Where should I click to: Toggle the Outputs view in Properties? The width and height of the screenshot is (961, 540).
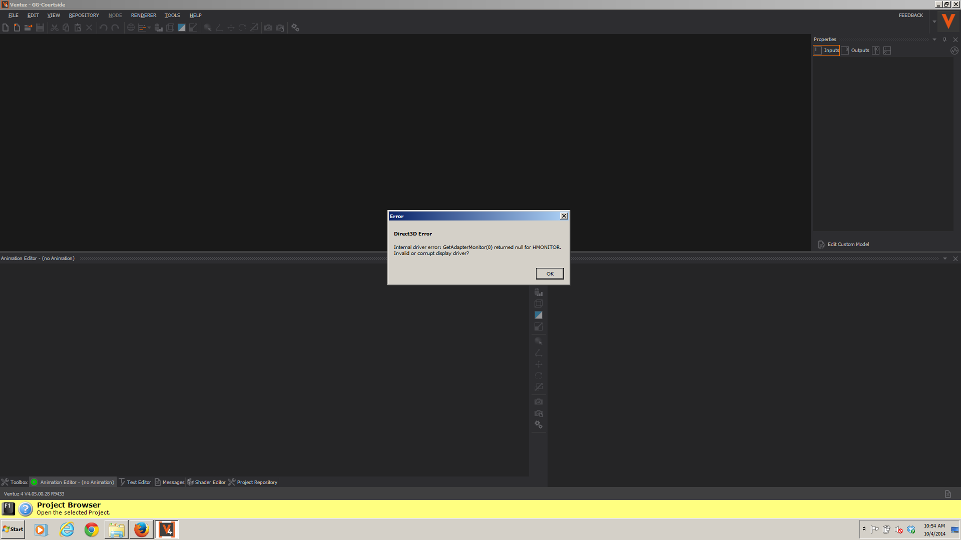coord(855,50)
